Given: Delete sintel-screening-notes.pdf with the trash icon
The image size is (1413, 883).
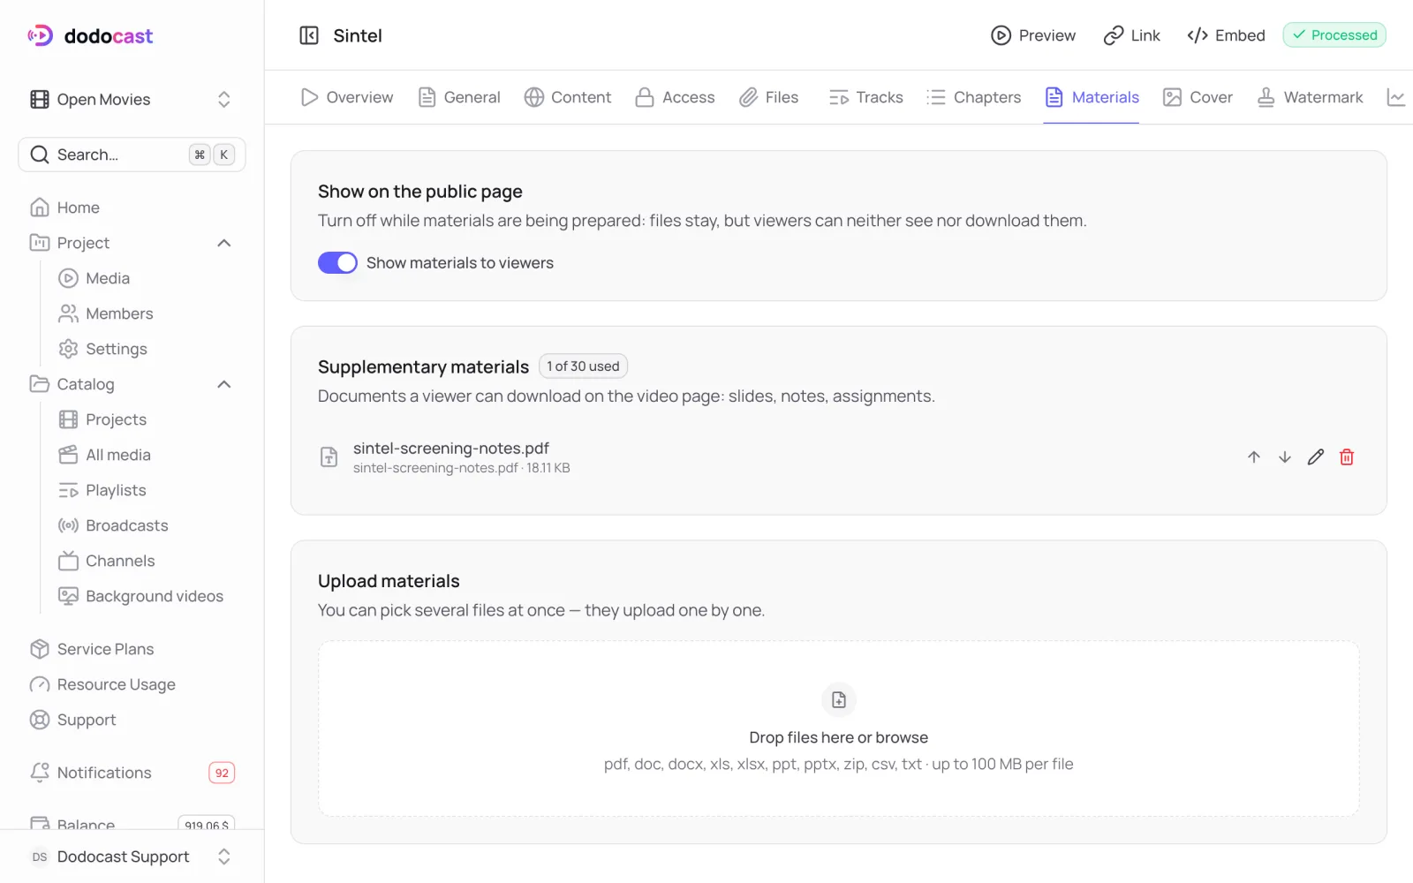Looking at the screenshot, I should (1347, 457).
